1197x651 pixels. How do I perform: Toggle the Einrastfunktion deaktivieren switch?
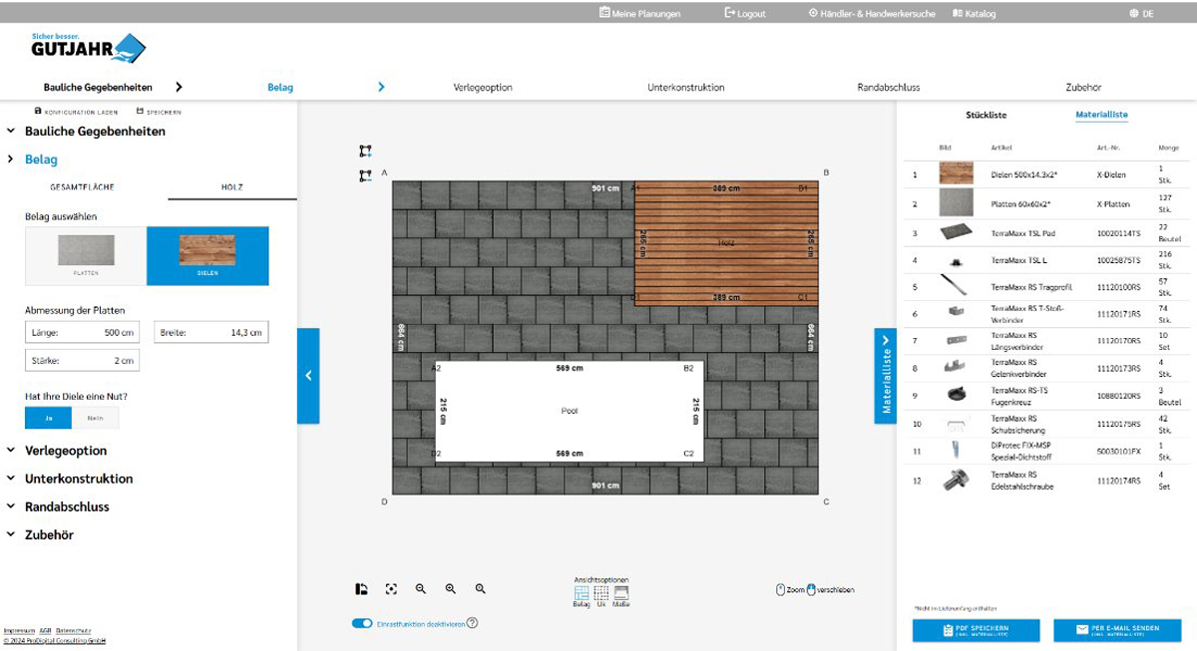(x=362, y=623)
